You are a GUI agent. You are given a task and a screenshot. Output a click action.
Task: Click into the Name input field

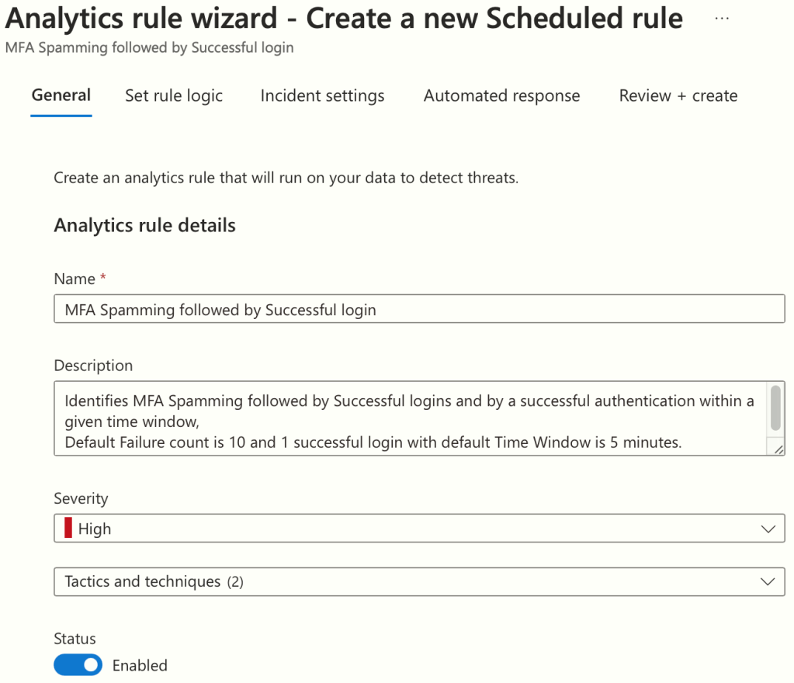pyautogui.click(x=419, y=310)
